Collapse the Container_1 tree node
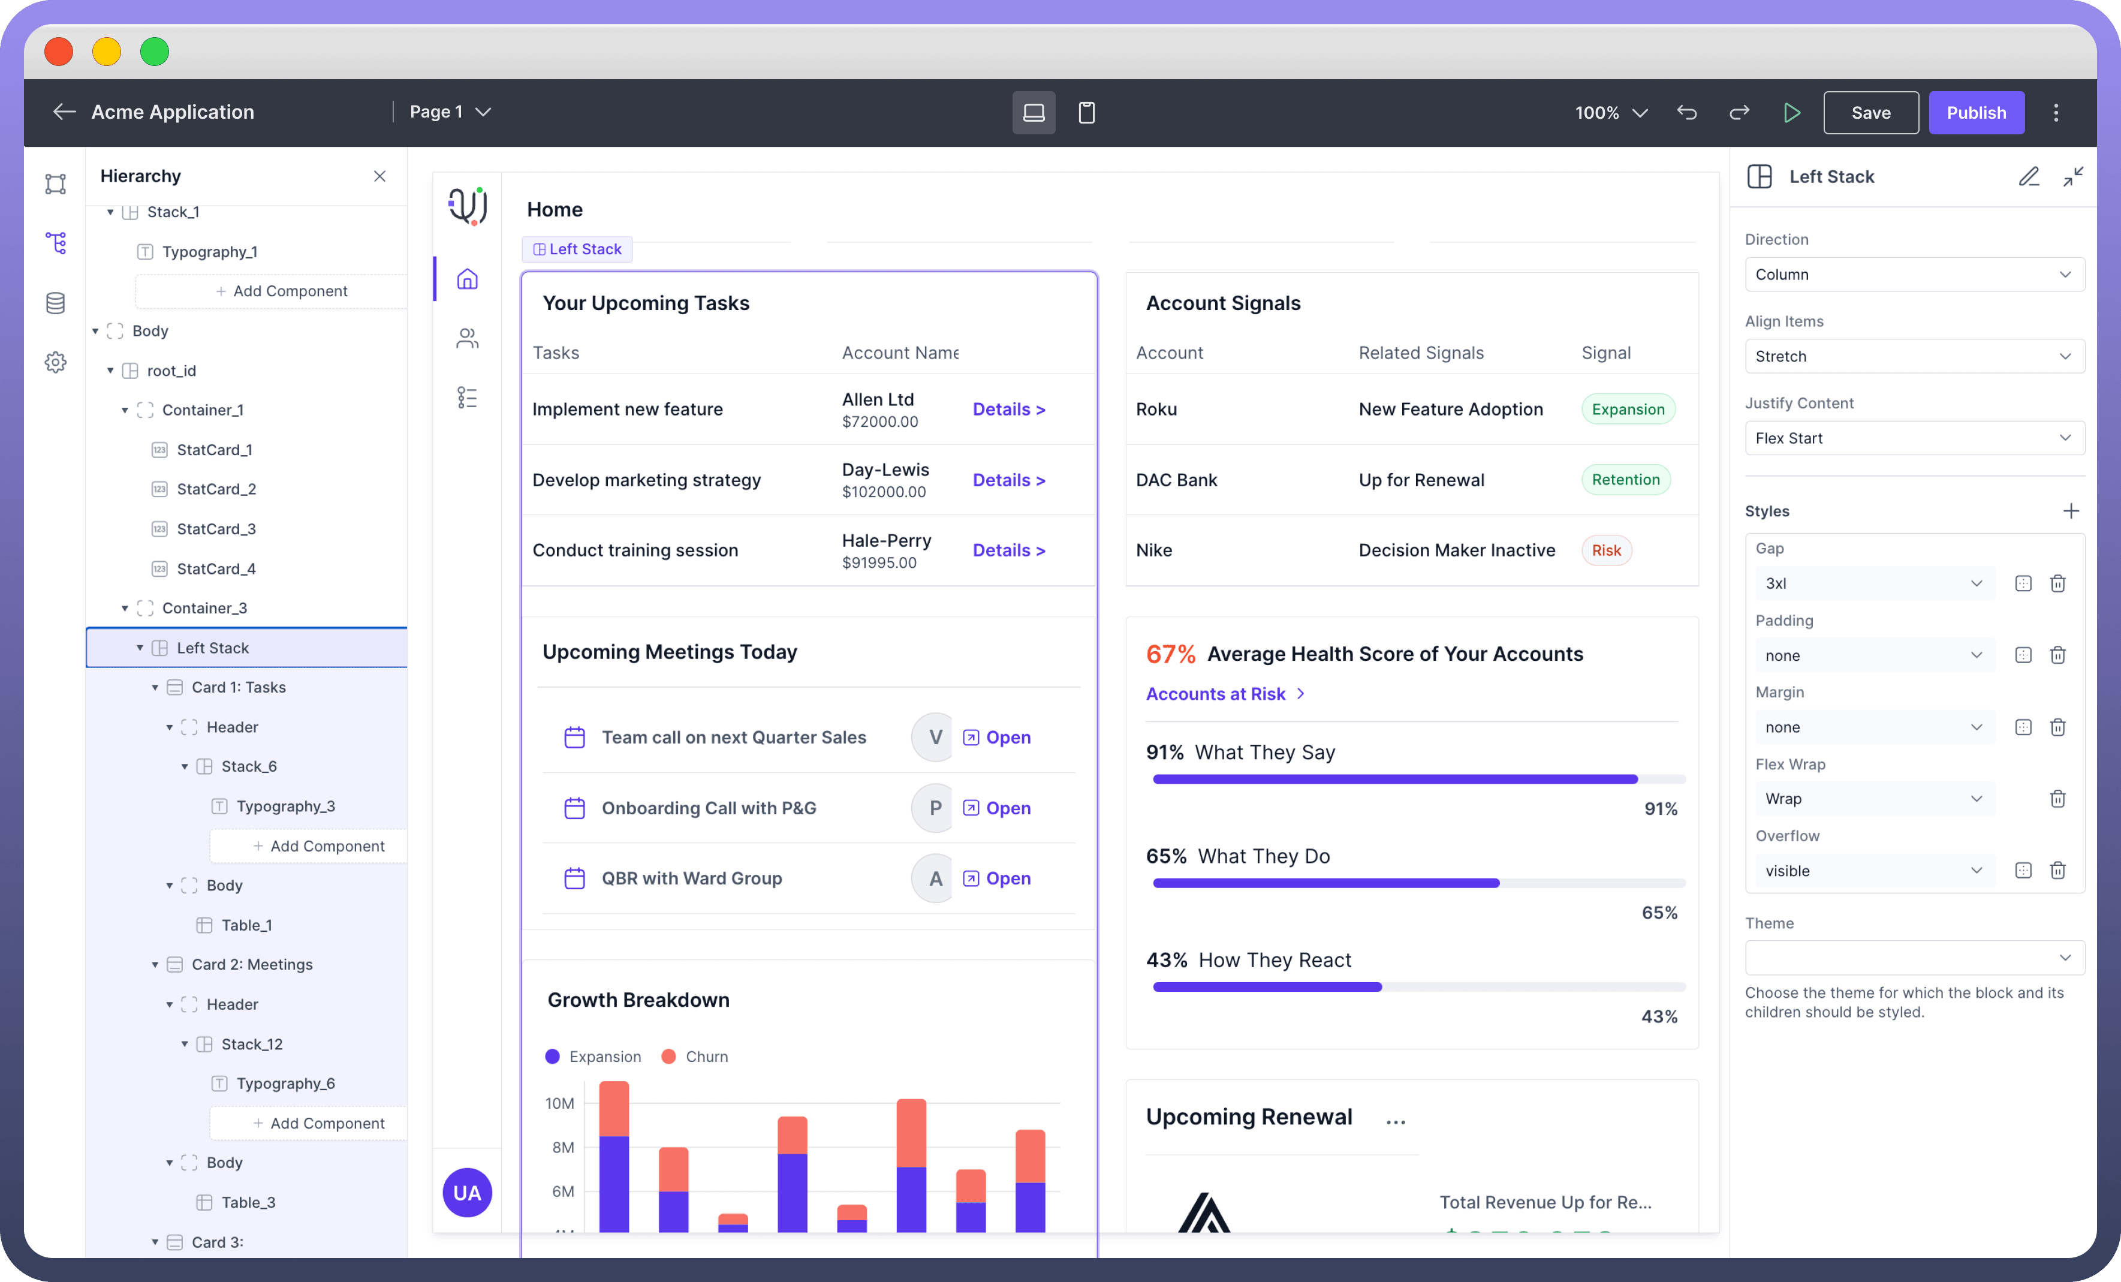 point(125,411)
